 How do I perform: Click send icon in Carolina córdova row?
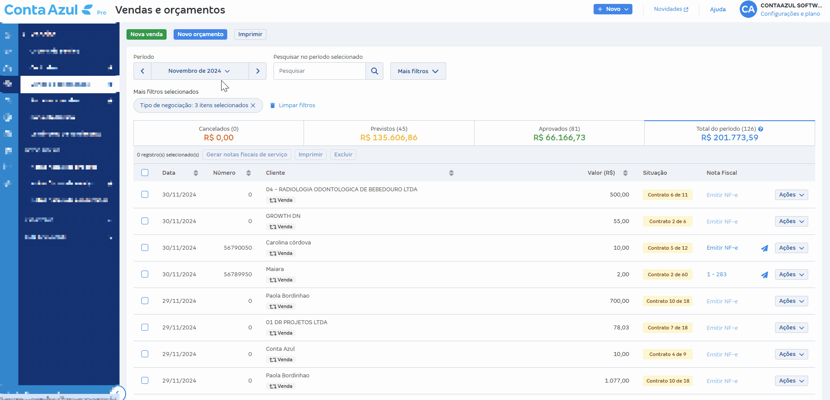(x=765, y=248)
